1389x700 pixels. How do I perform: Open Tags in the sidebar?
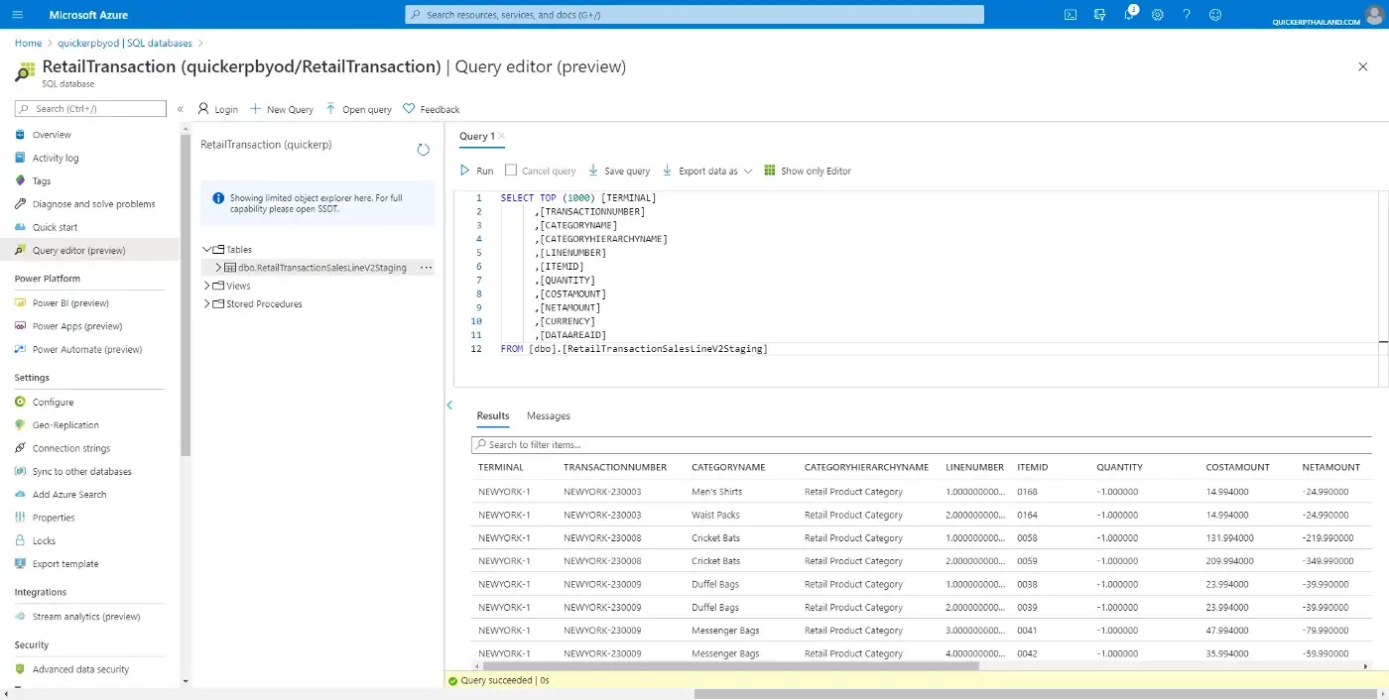click(x=42, y=181)
